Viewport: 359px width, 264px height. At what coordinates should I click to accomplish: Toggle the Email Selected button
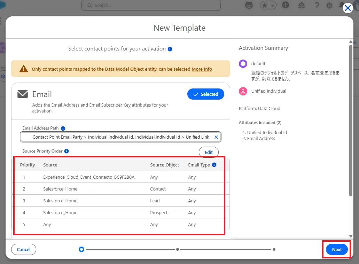(x=205, y=94)
